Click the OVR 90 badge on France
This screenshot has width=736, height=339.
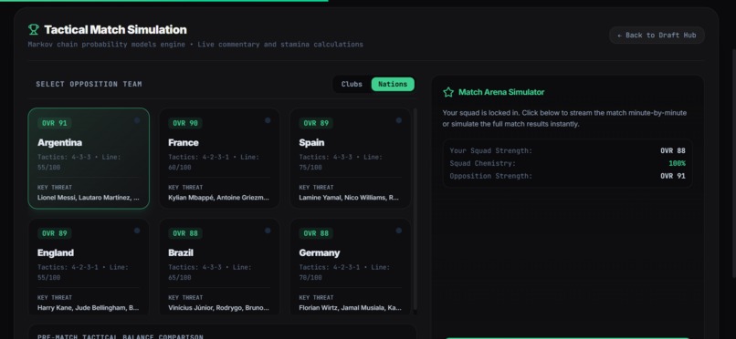pyautogui.click(x=185, y=123)
